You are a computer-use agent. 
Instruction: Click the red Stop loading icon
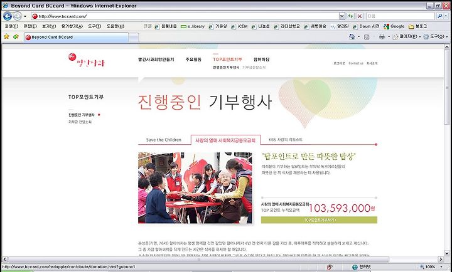coord(360,16)
